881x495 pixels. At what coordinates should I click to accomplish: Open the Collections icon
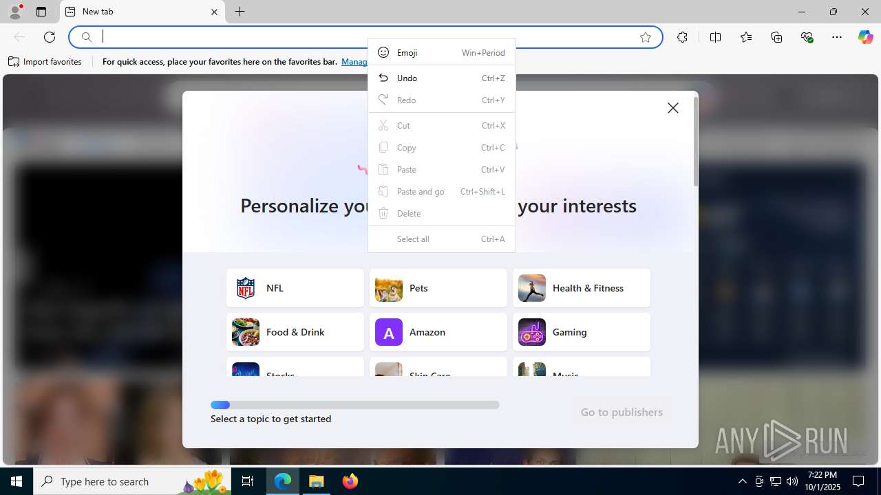(x=776, y=37)
